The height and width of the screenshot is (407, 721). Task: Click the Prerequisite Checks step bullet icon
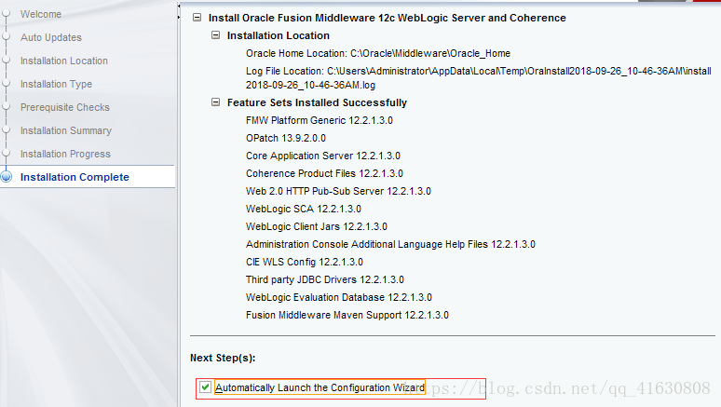coord(6,107)
